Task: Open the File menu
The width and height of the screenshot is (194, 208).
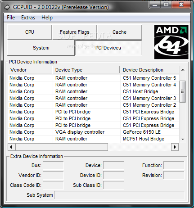Action: point(11,18)
